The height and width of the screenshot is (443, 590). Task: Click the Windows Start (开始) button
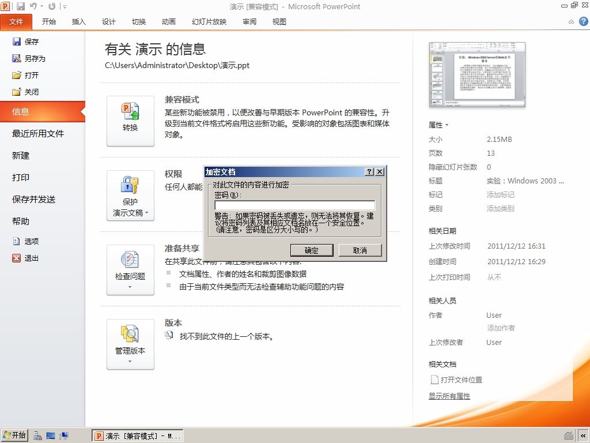(14, 436)
